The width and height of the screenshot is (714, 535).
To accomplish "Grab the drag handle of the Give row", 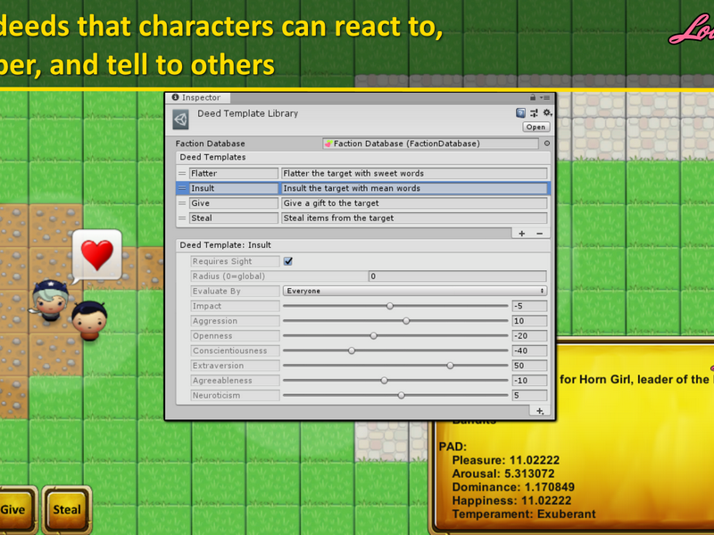I will 182,203.
